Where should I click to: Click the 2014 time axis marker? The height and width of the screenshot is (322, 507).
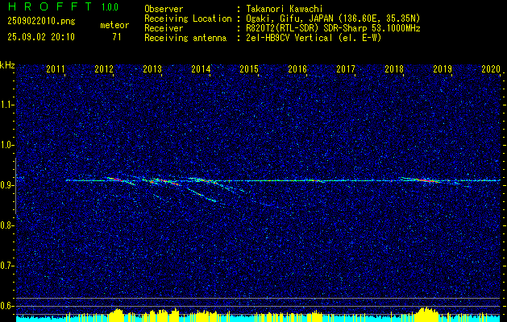tap(201, 68)
